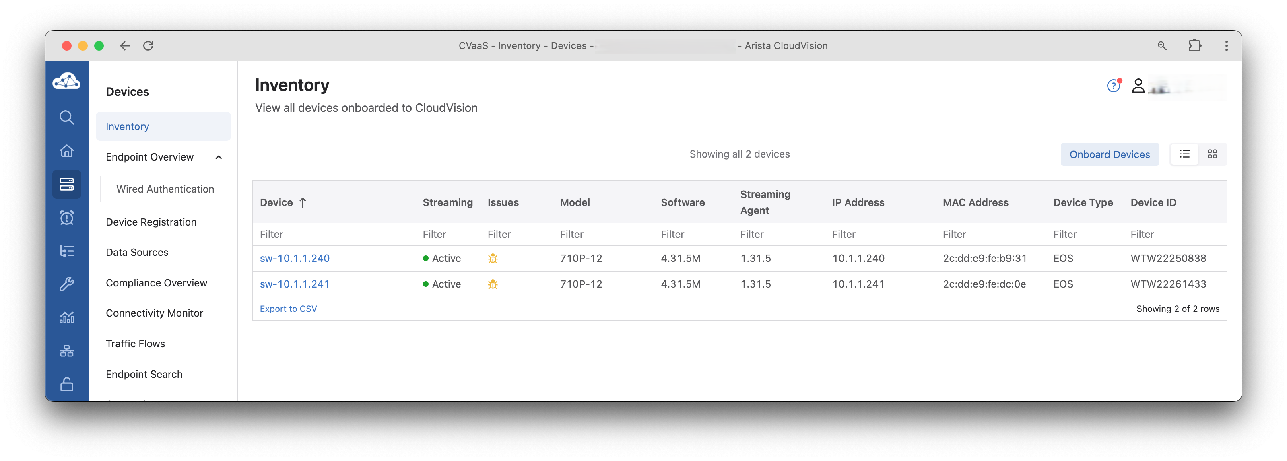This screenshot has height=461, width=1287.
Task: Switch to list view layout
Action: (1185, 154)
